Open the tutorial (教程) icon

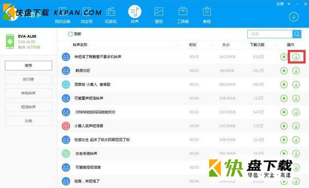click(x=207, y=15)
